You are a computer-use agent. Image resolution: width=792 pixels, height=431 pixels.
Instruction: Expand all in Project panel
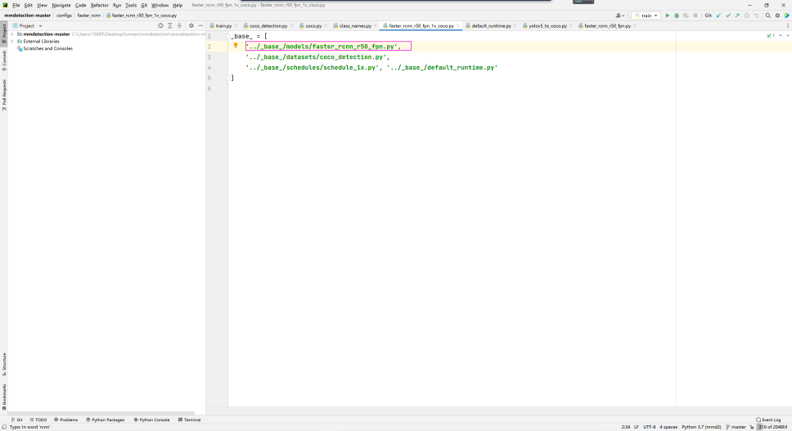[169, 25]
